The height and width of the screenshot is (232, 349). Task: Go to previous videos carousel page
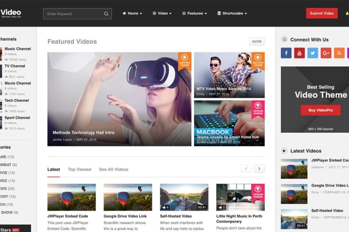246,169
